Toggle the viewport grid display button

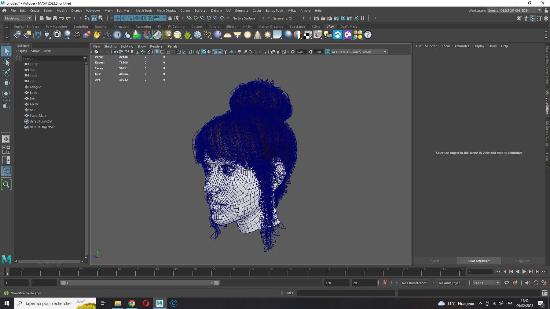(x=157, y=52)
